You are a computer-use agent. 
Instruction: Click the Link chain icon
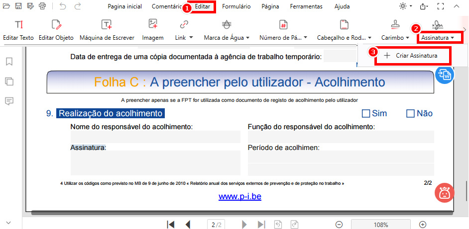click(x=184, y=25)
